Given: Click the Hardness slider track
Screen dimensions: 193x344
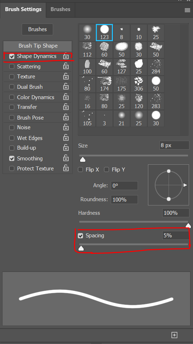Looking at the screenshot, I should click(x=134, y=222).
